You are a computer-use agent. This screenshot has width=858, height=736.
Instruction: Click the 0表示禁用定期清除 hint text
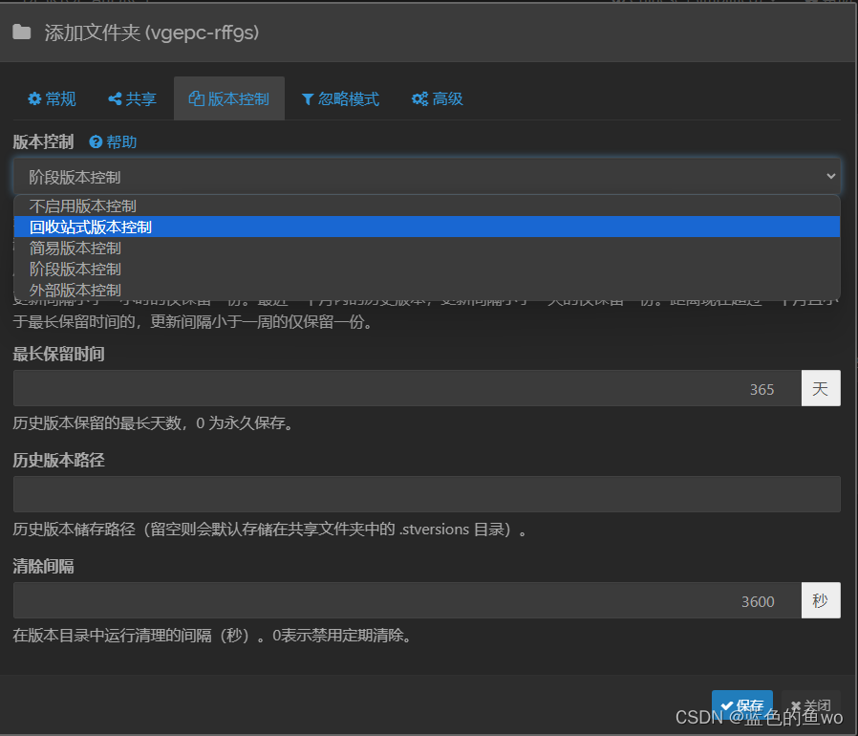click(x=212, y=636)
